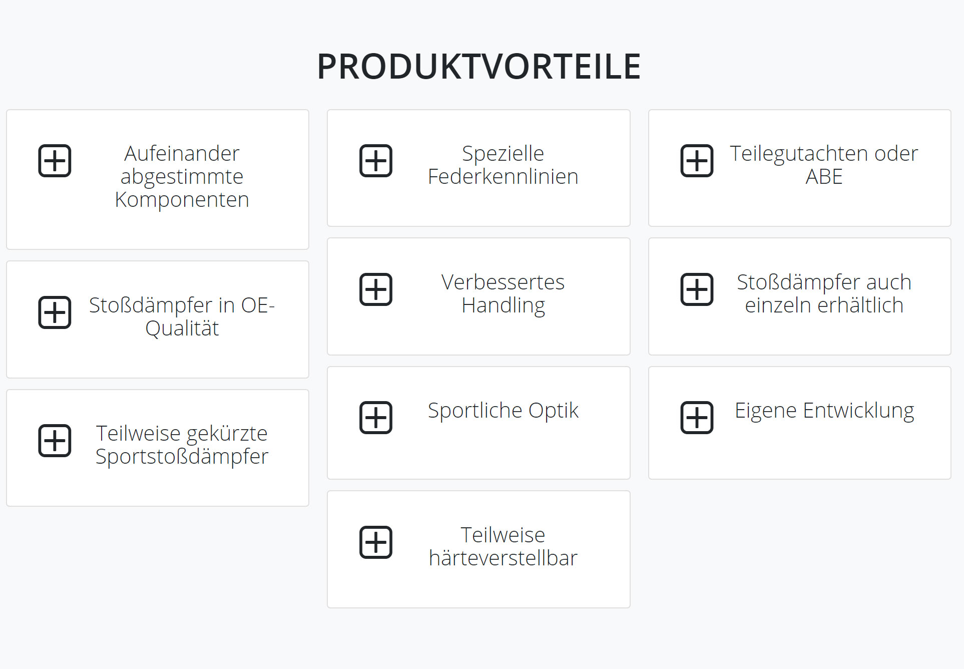Screen dimensions: 964x669
Task: Click plus icon next to Spezielle Federkennlinien
Action: 376,161
